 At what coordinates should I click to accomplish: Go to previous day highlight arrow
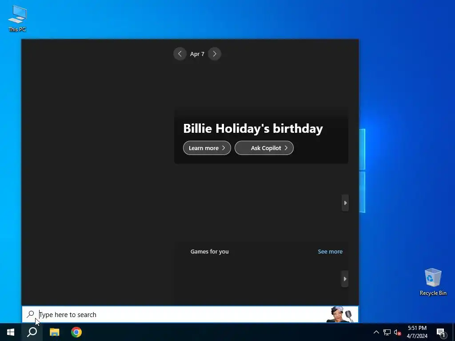tap(180, 54)
